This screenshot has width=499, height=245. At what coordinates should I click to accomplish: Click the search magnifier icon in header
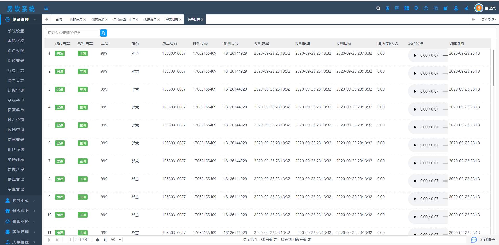[378, 8]
